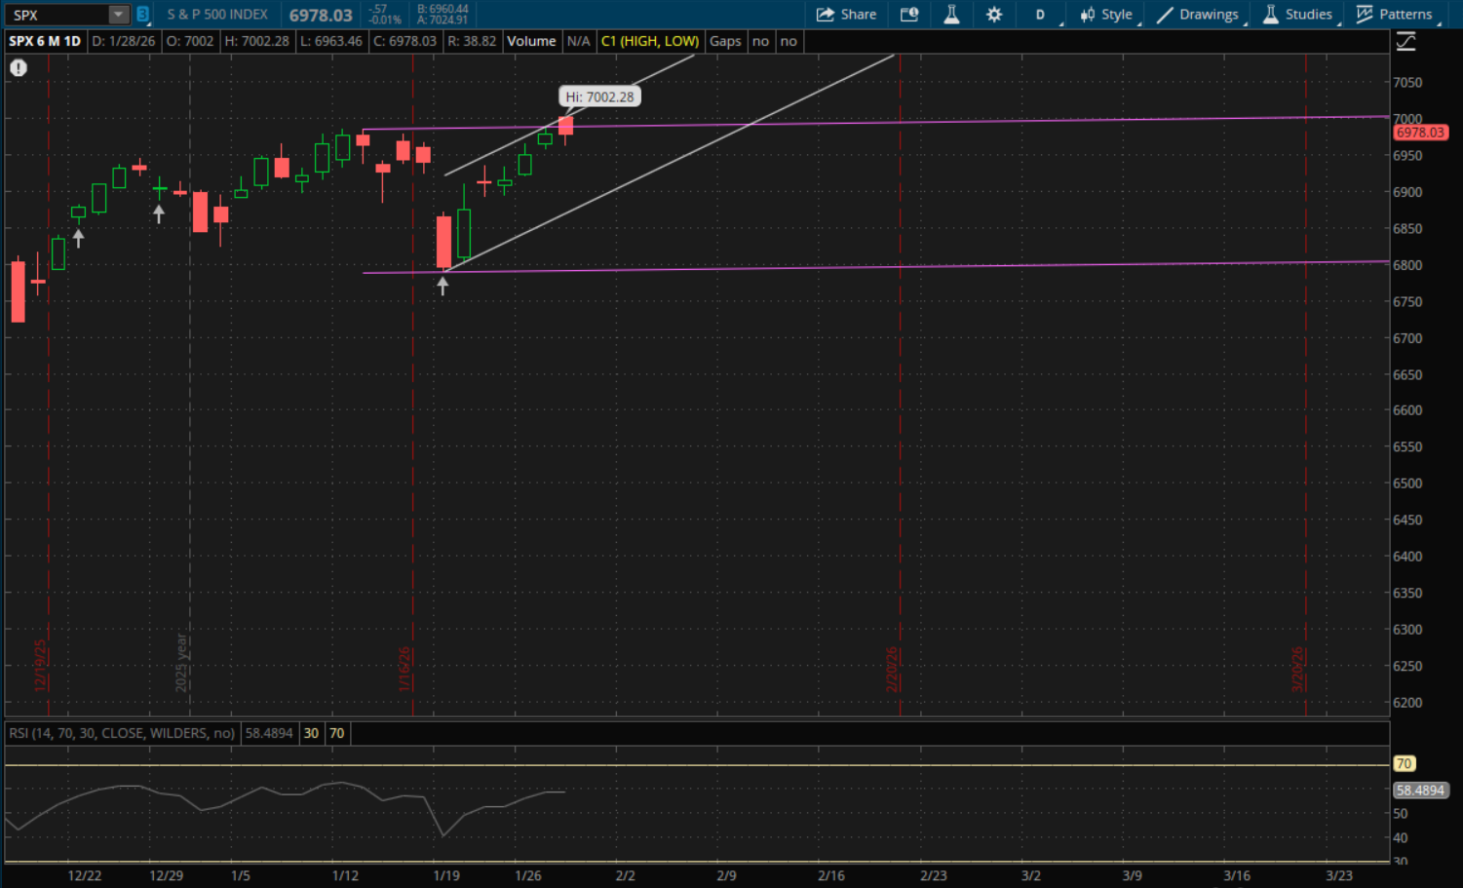1463x888 pixels.
Task: Click the Volume study label
Action: tap(531, 41)
